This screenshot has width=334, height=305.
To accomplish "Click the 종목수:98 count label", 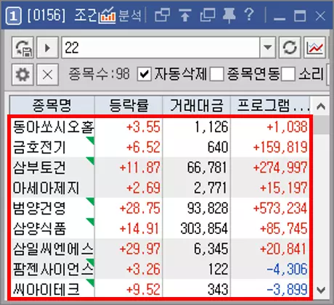I will click(99, 74).
